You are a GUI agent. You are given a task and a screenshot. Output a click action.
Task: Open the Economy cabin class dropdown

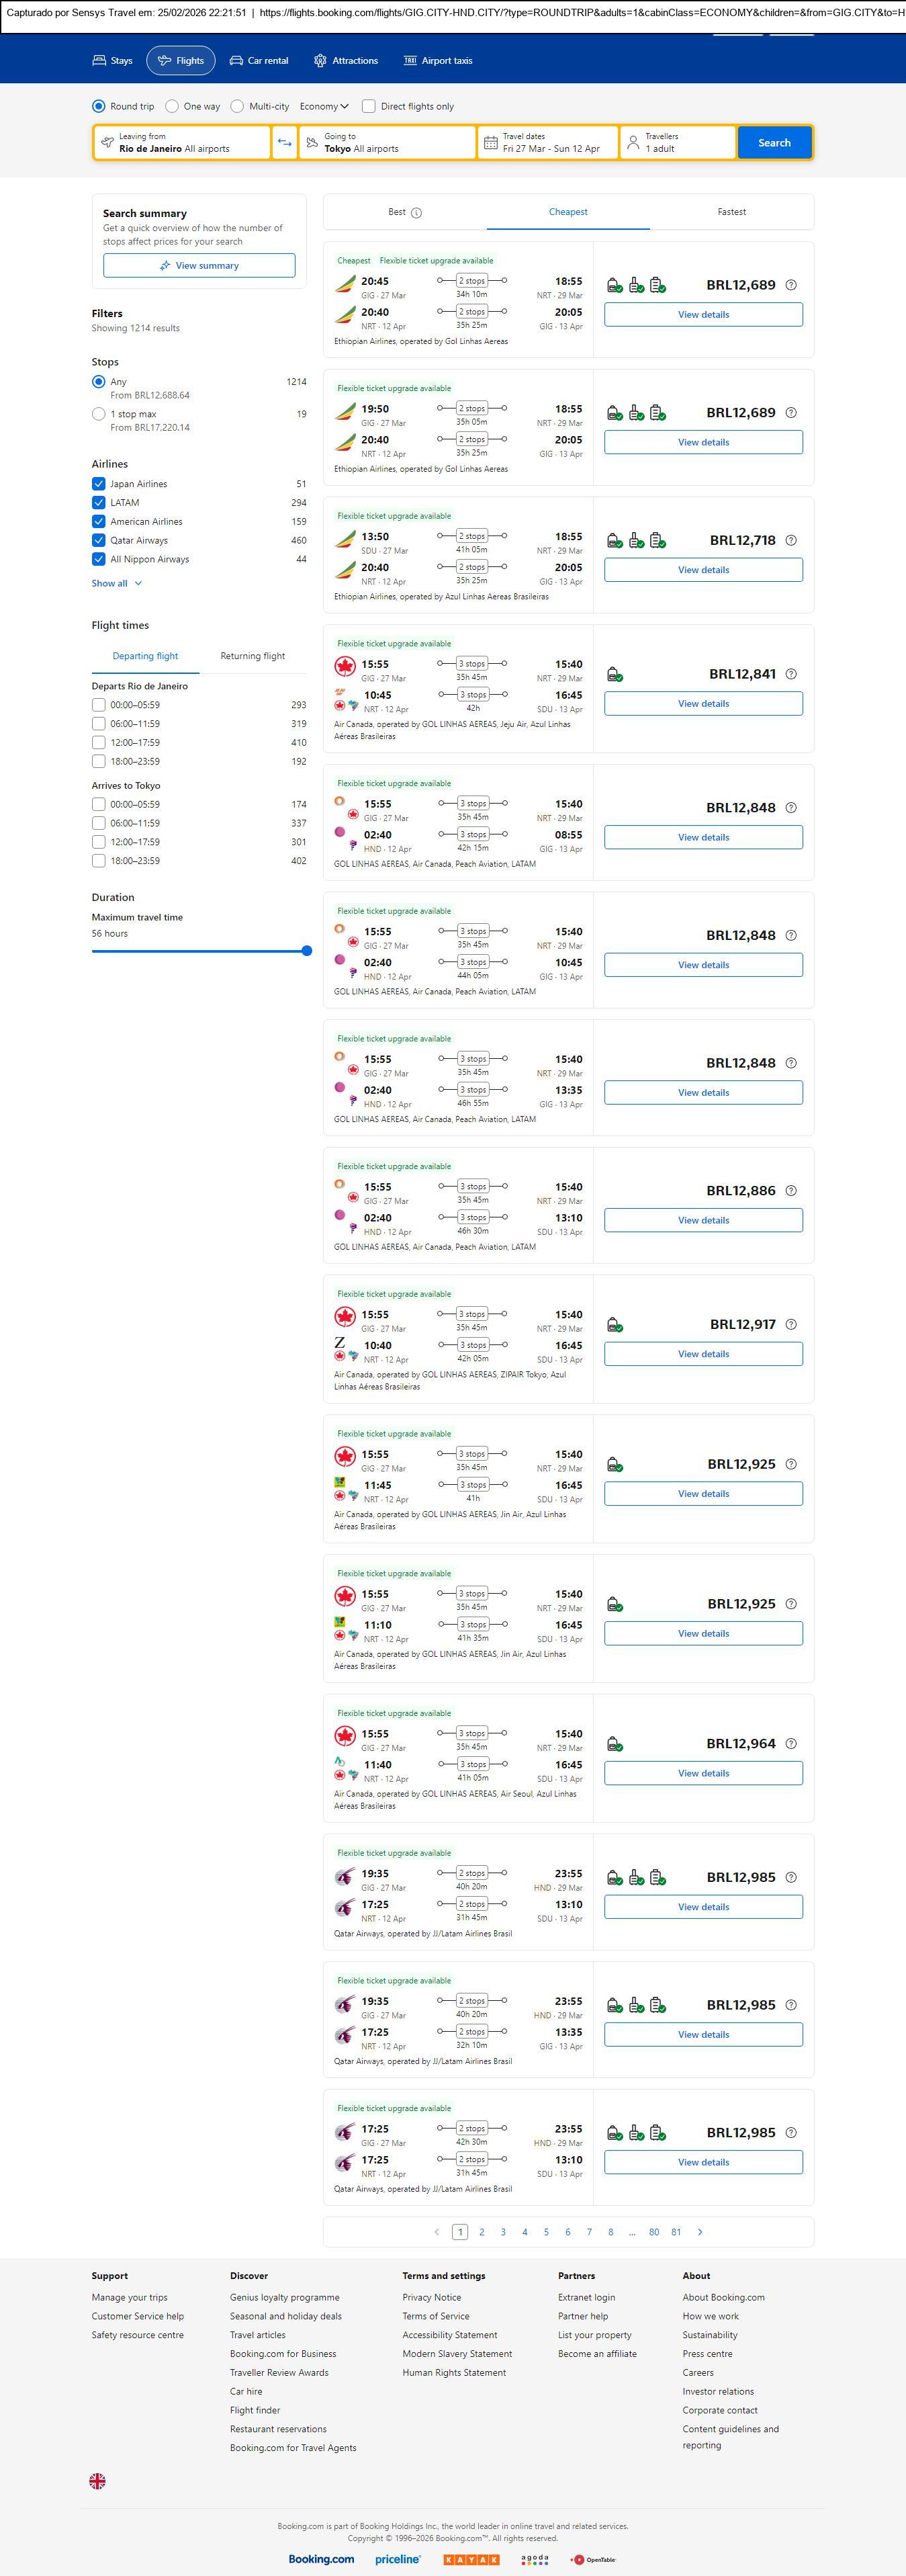324,107
